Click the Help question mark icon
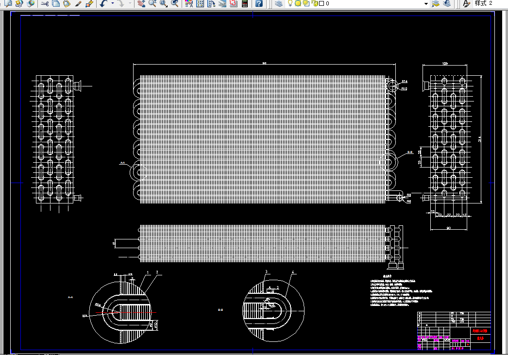Image resolution: width=508 pixels, height=355 pixels. (259, 3)
